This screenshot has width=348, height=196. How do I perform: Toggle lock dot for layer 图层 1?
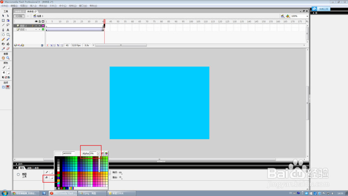(40, 29)
